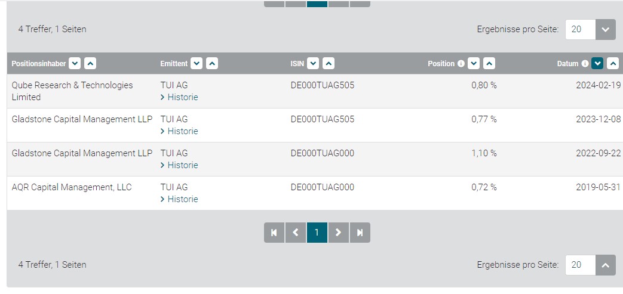Click AQR Capital Management, LLC
The image size is (623, 294).
tap(72, 187)
